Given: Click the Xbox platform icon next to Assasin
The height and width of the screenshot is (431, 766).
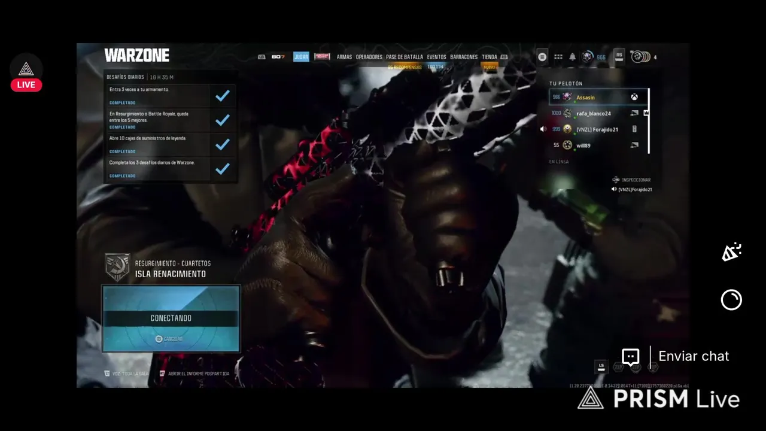Looking at the screenshot, I should 634,97.
